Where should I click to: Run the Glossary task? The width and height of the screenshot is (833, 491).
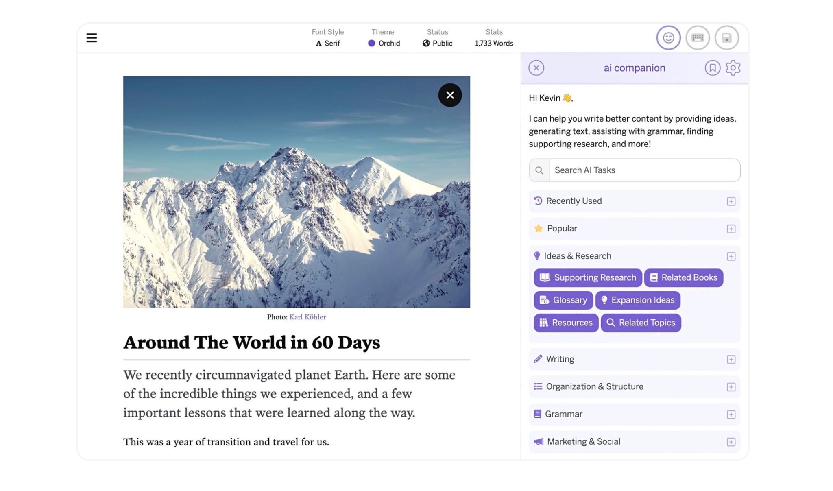pyautogui.click(x=563, y=300)
